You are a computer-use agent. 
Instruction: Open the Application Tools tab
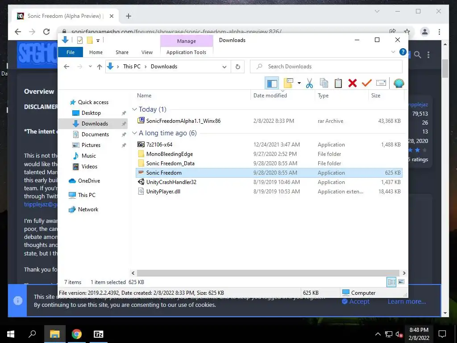[x=186, y=52]
